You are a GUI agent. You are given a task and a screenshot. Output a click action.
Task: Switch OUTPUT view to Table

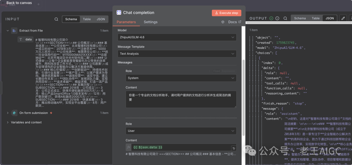pos(315,18)
